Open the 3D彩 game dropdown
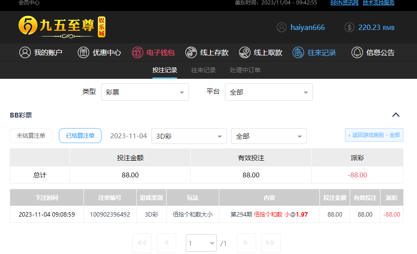417x254 pixels. 189,136
